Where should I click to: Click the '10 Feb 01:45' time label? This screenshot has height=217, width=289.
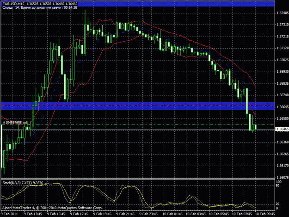click(x=172, y=214)
